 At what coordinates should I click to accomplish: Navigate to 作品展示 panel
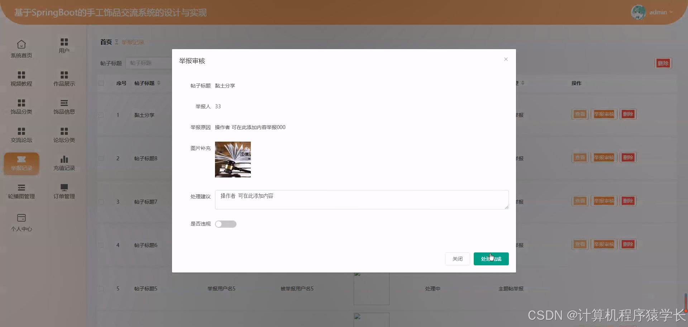(64, 78)
